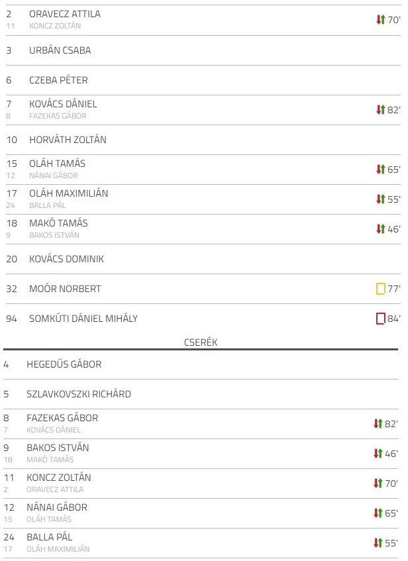Screen dimensions: 408x561
Task: Select substitute Hegedűs Gábor
Action: click(x=64, y=364)
